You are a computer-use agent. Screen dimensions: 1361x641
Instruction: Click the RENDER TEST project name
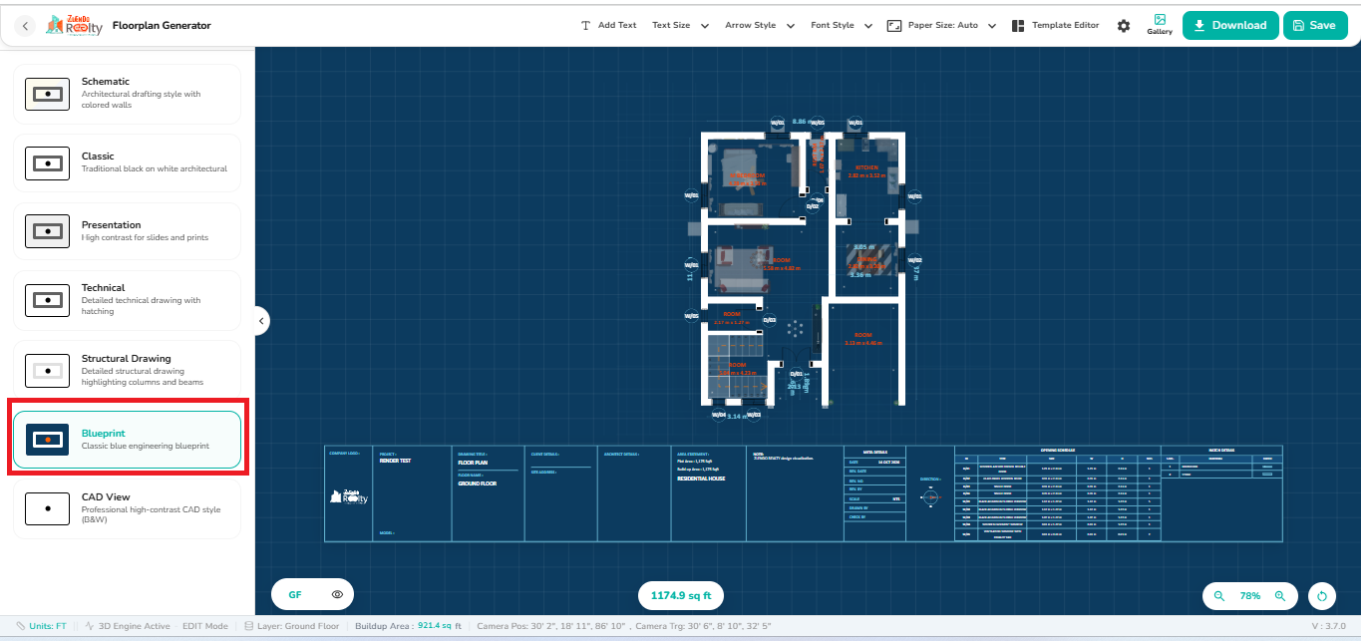[395, 462]
